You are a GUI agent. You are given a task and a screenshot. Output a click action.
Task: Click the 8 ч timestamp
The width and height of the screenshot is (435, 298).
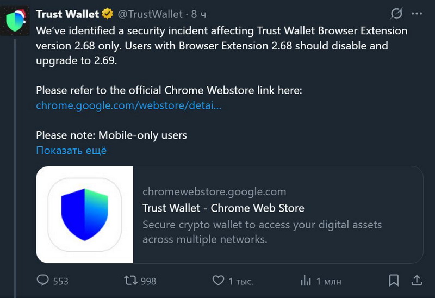coord(199,14)
